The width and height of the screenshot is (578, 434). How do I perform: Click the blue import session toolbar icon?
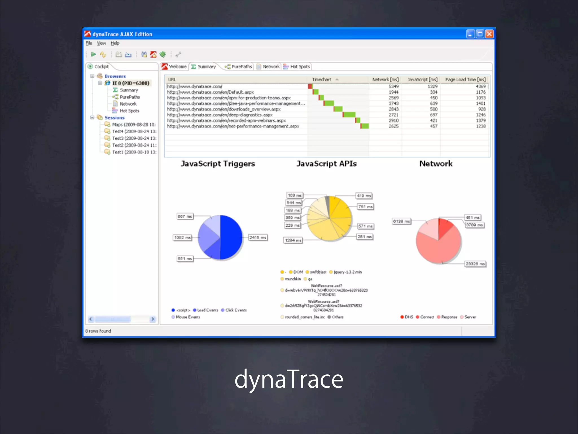(x=128, y=55)
